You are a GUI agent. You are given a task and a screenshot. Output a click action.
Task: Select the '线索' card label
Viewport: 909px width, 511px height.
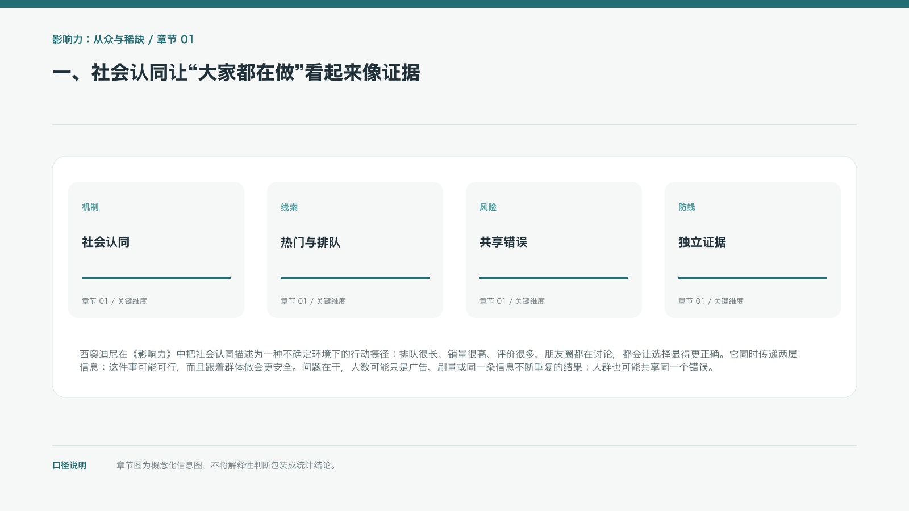click(x=289, y=207)
